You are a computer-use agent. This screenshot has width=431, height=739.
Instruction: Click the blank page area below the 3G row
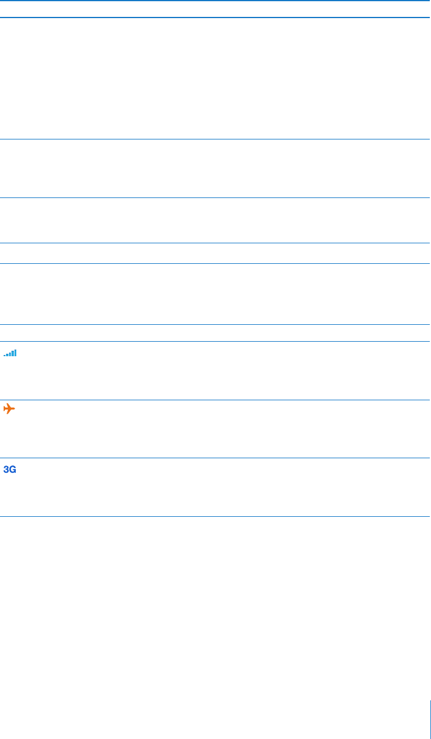[215, 604]
